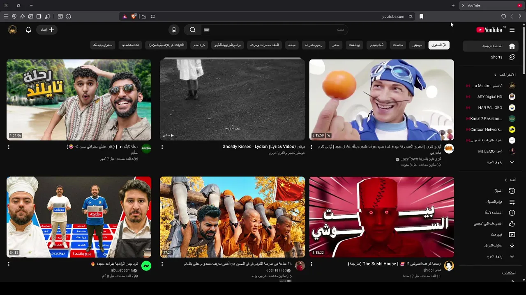Open options for Ghostly Kisses video
Screen dimensions: 526x295
[162, 147]
